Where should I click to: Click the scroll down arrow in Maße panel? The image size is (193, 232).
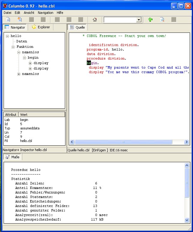pos(187,221)
